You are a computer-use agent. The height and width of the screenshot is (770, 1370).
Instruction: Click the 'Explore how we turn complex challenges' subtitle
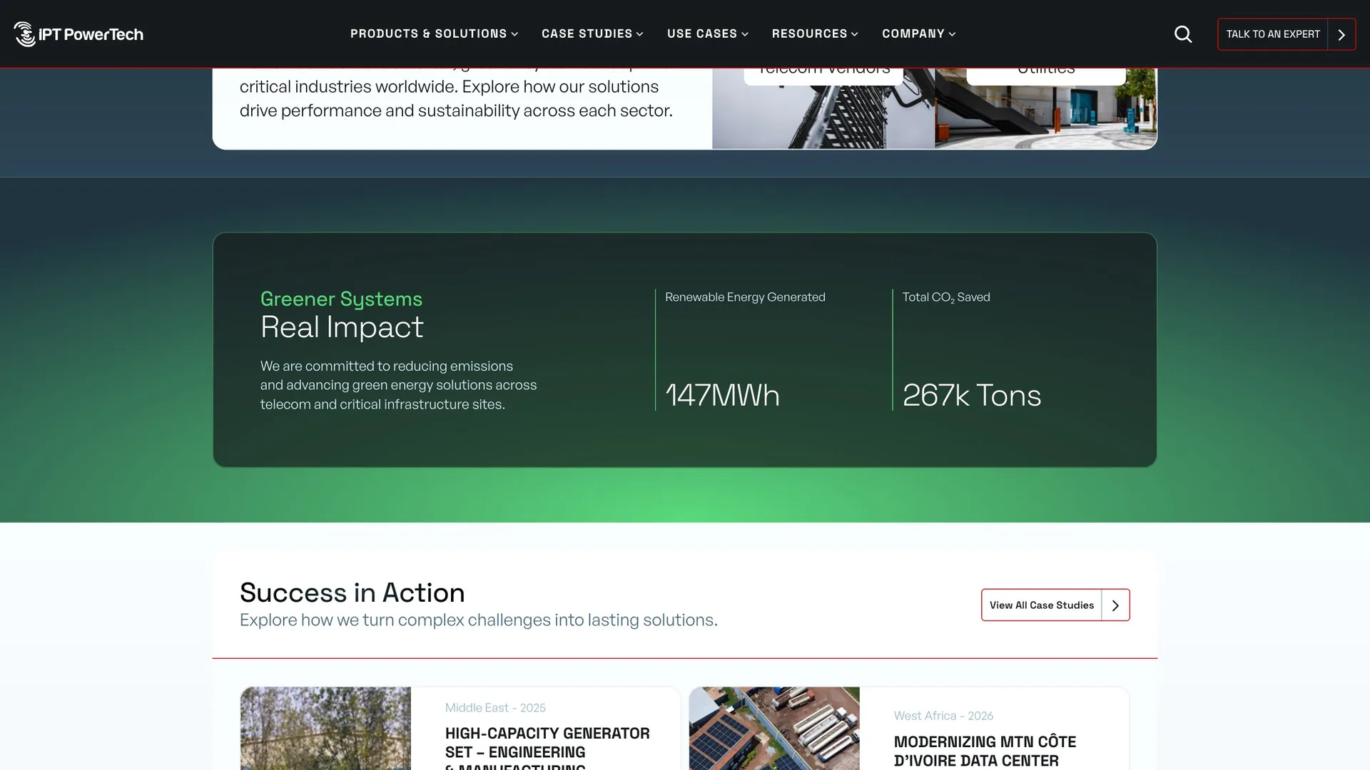tap(479, 620)
